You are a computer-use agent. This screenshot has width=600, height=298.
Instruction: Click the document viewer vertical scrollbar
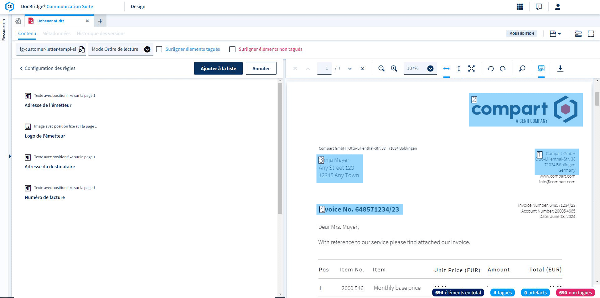pyautogui.click(x=597, y=99)
